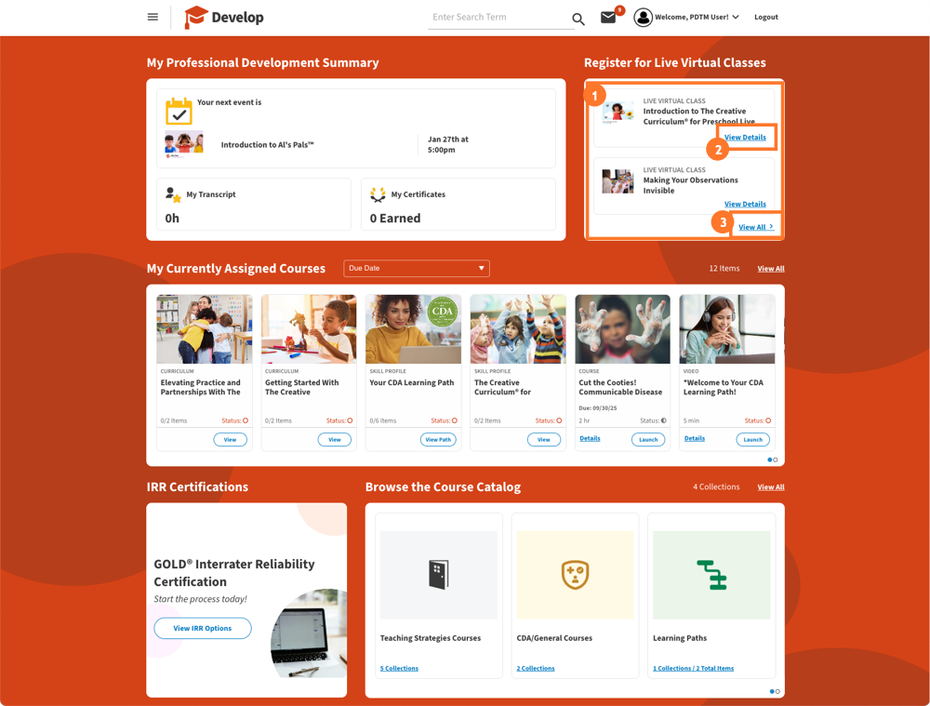Viewport: 930px width, 706px height.
Task: Go to second catalog page dot
Action: [777, 691]
